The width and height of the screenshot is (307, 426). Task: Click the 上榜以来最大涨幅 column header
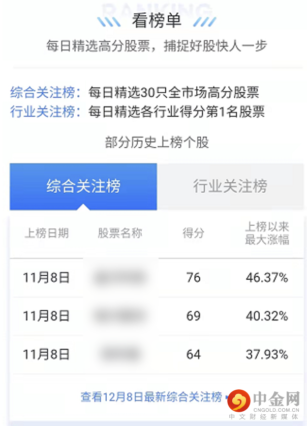pyautogui.click(x=267, y=233)
